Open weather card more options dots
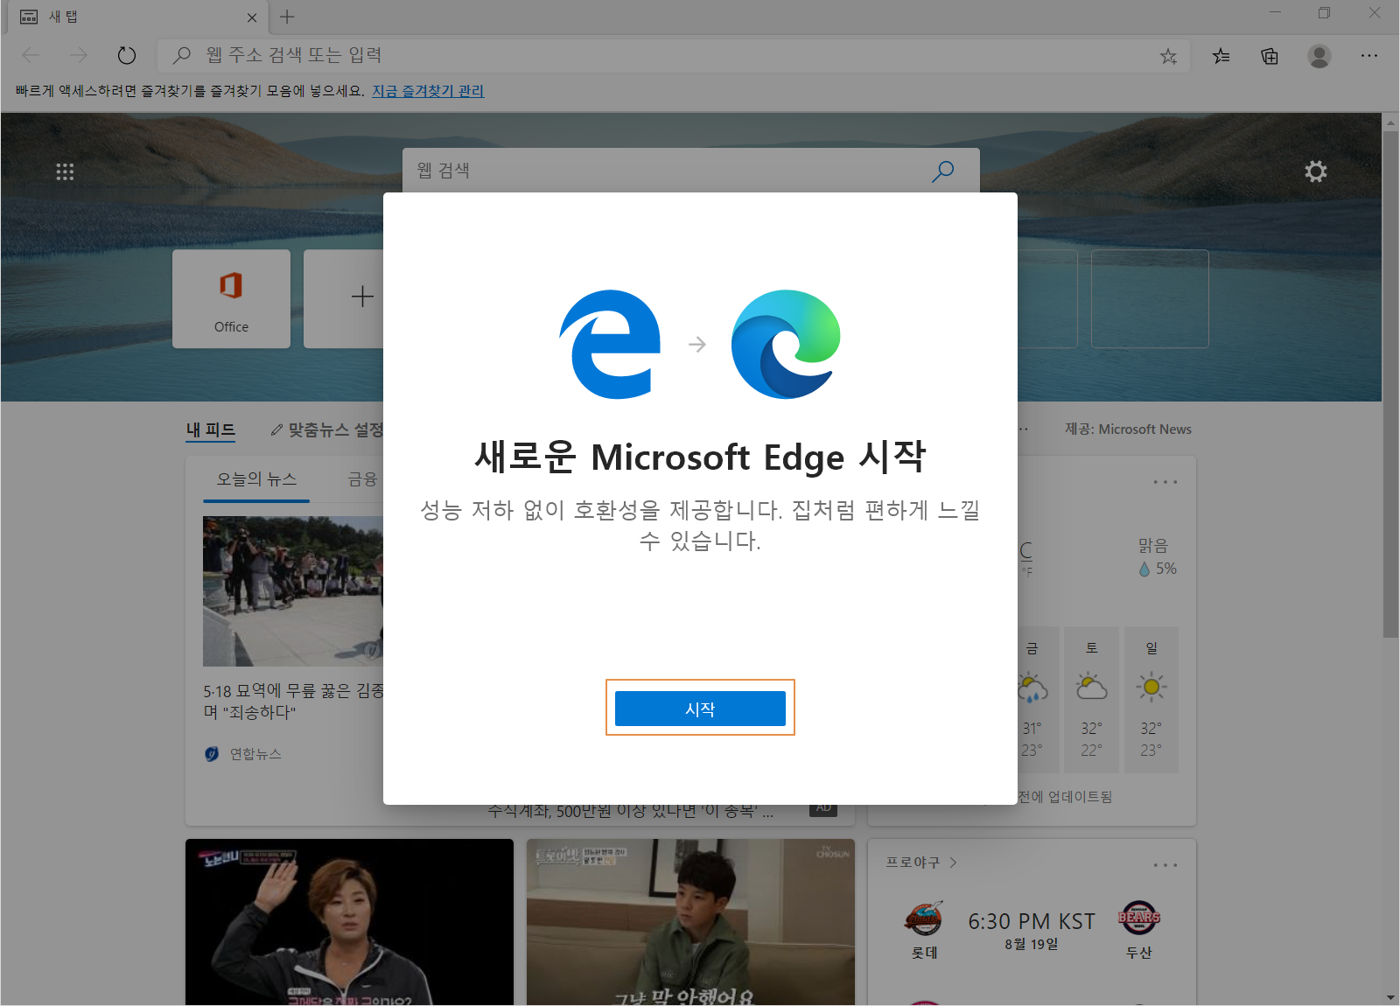Viewport: 1400px width, 1006px height. [x=1165, y=482]
